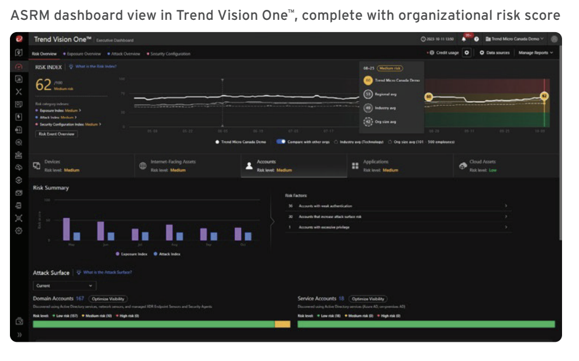Click the help question mark icon
The width and height of the screenshot is (579, 361).
coord(476,39)
